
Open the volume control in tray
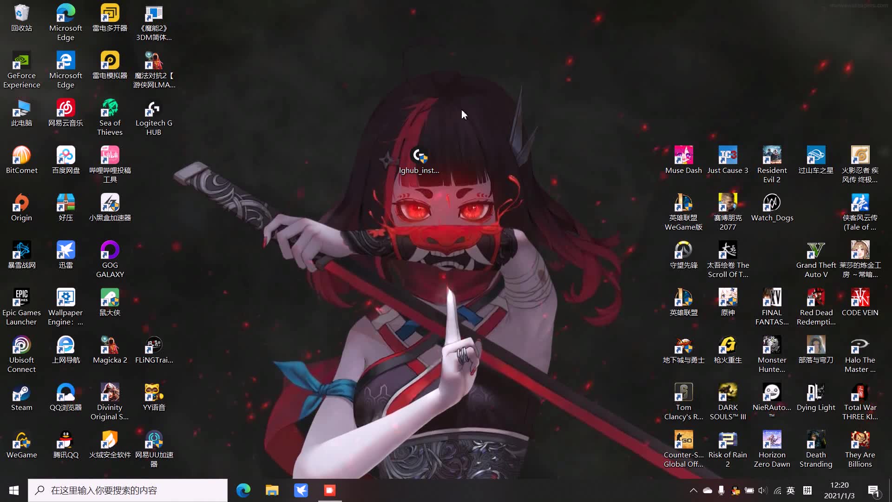click(x=763, y=490)
